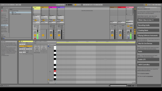162x91 pixels.
Task: Toggle the MIDI editor preview headphone icon
Action: pyautogui.click(x=48, y=46)
